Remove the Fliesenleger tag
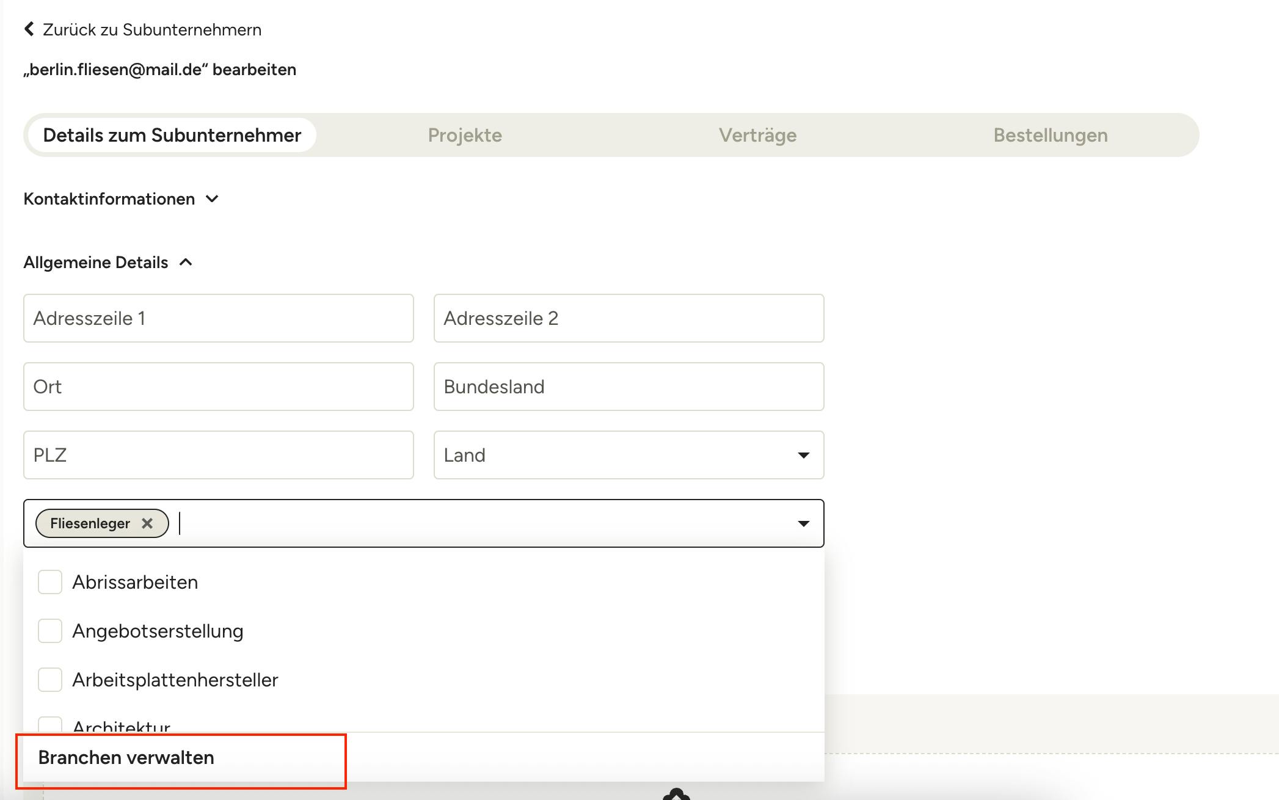Image resolution: width=1279 pixels, height=800 pixels. click(147, 523)
